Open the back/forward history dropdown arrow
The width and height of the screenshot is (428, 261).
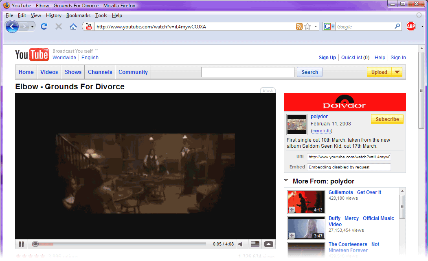(x=32, y=27)
